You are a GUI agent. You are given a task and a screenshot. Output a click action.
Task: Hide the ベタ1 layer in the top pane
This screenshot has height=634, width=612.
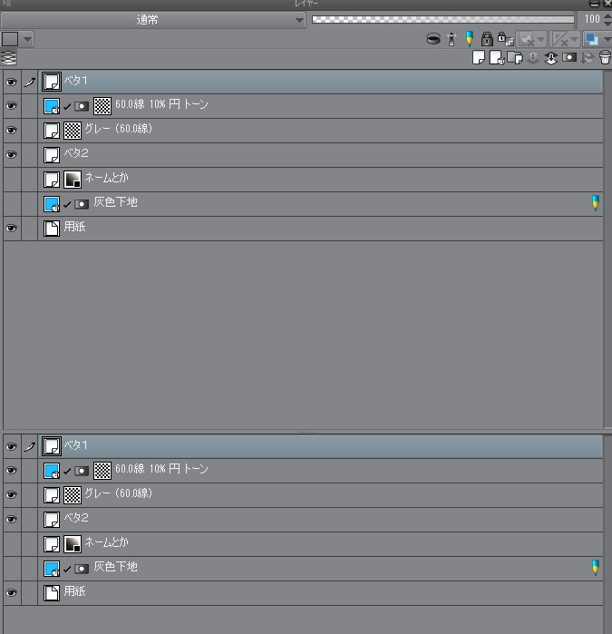click(11, 82)
